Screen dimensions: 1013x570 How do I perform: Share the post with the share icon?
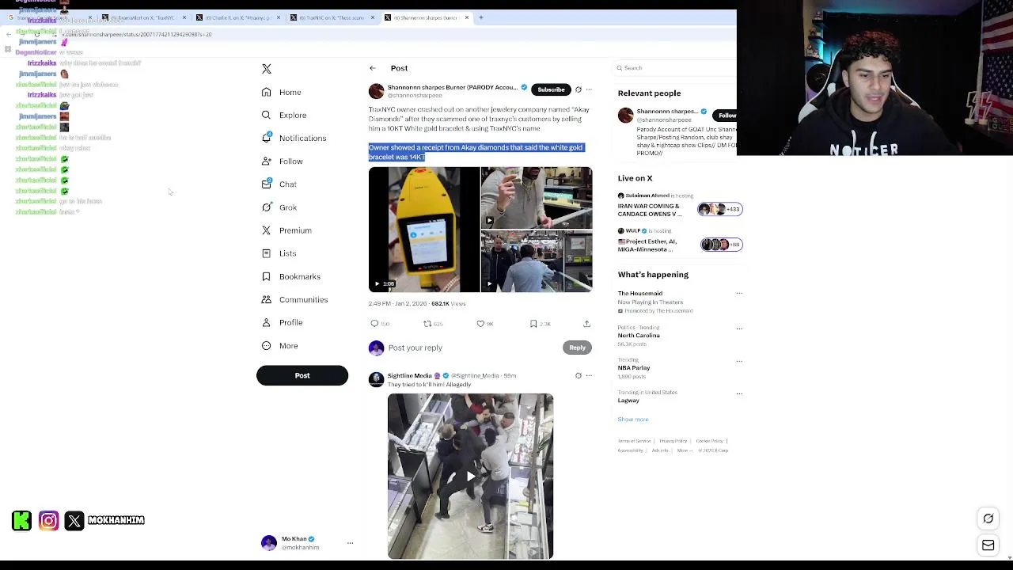pos(586,324)
